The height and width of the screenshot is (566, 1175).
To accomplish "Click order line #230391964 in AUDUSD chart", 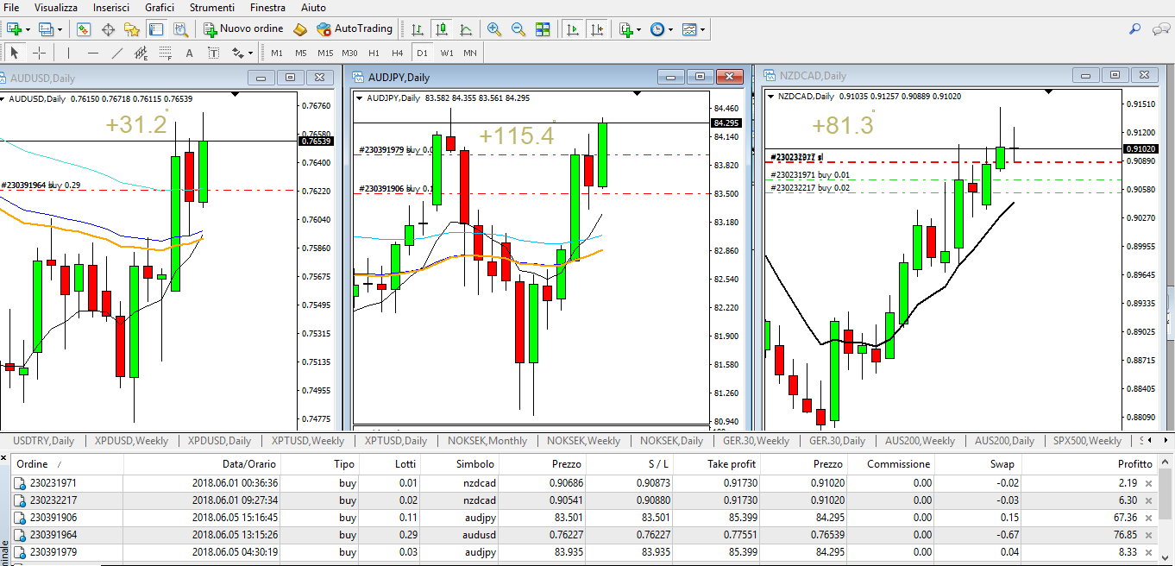I will click(147, 189).
